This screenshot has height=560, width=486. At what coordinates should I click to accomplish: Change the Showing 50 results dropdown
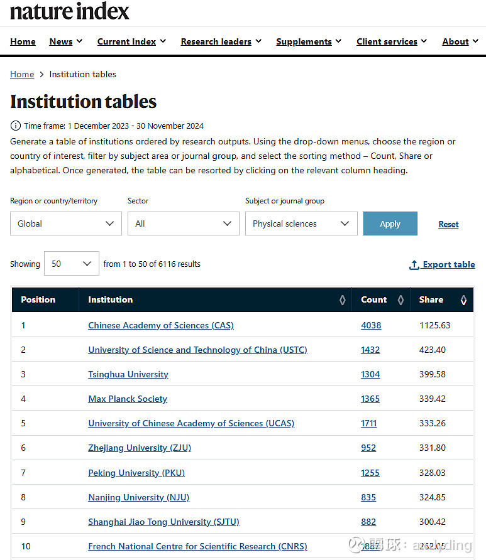[71, 264]
